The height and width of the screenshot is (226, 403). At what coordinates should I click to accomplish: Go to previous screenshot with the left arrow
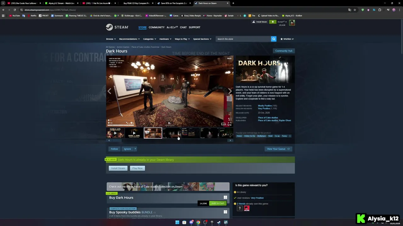(x=109, y=91)
